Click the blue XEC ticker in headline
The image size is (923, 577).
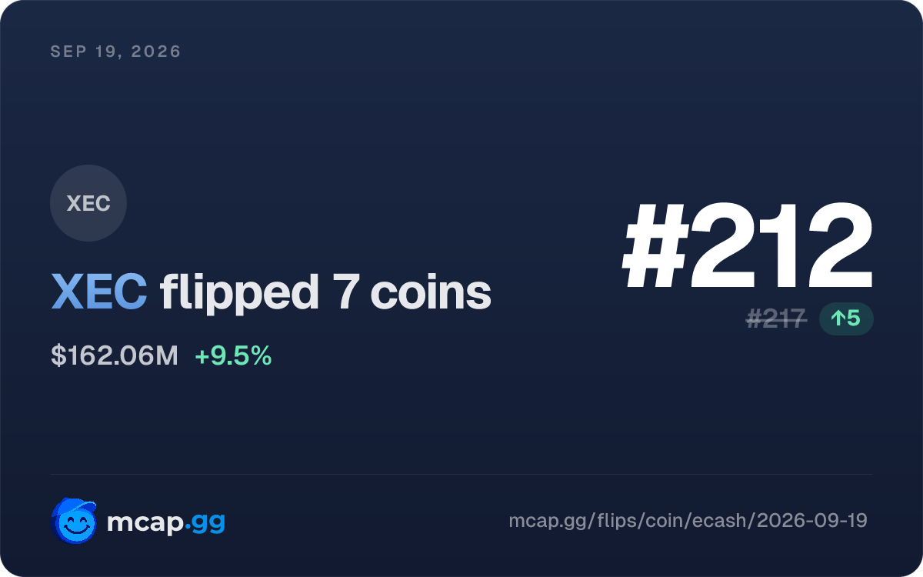(99, 292)
